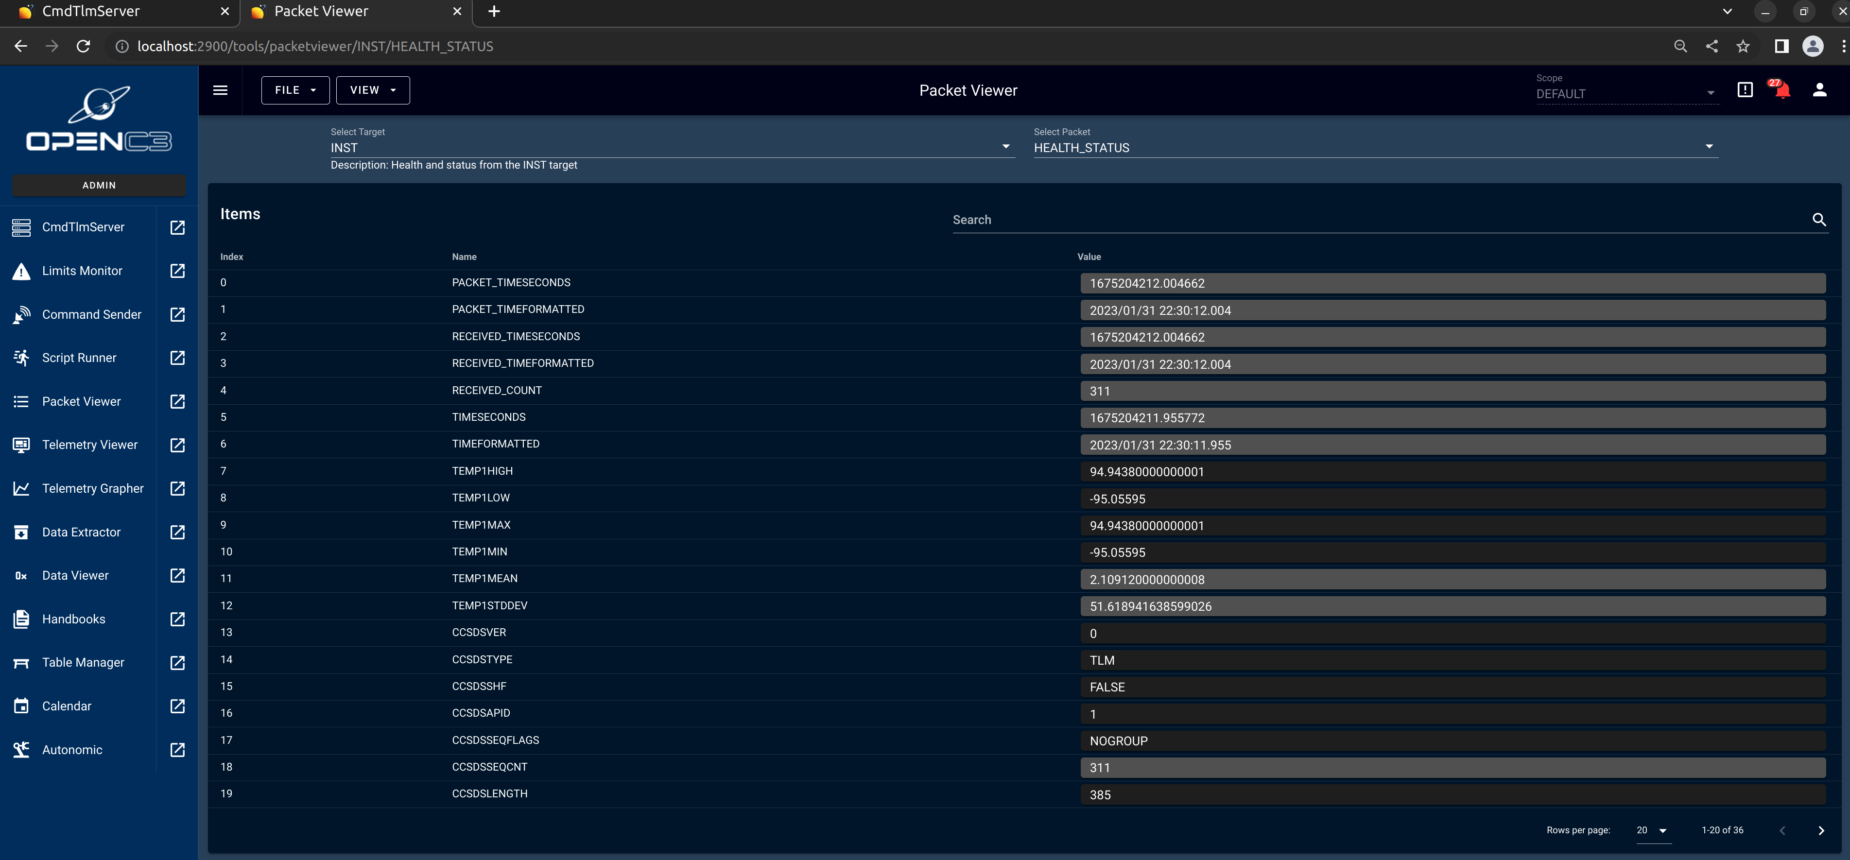Open the user account icon
This screenshot has width=1850, height=860.
pyautogui.click(x=1819, y=90)
